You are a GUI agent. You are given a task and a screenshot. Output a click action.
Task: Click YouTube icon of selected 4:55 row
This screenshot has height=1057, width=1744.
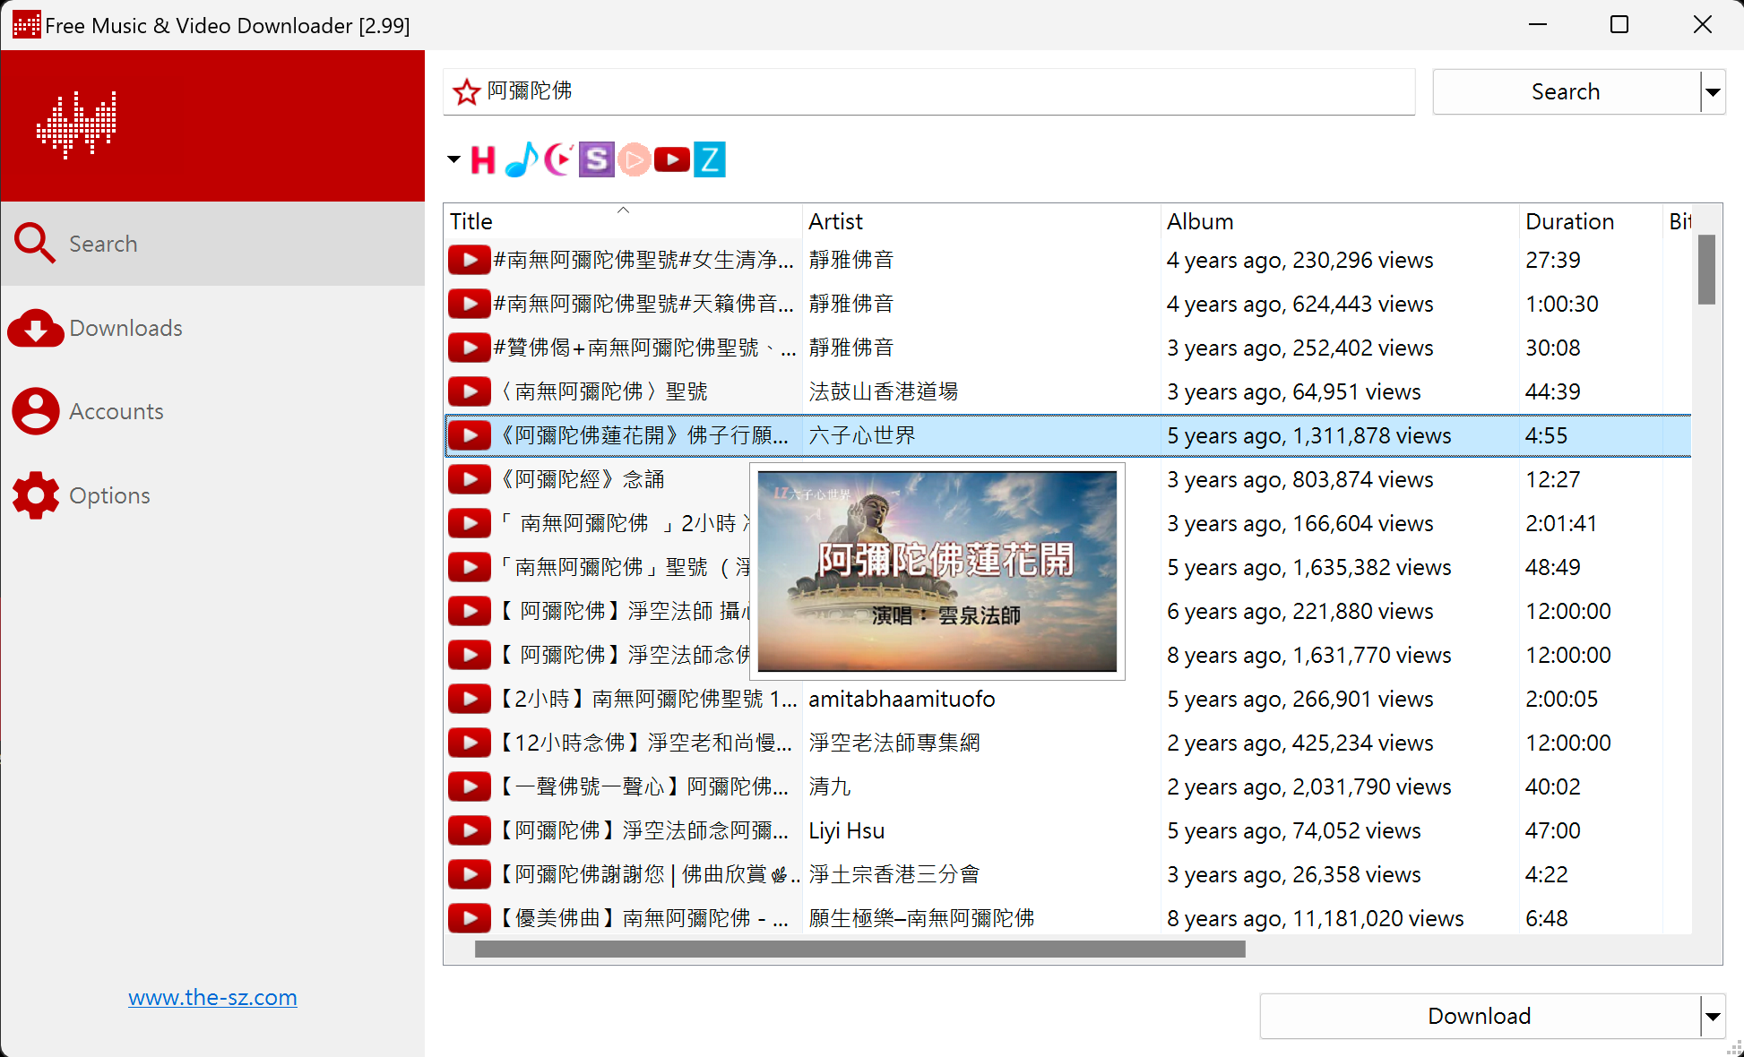click(x=470, y=435)
